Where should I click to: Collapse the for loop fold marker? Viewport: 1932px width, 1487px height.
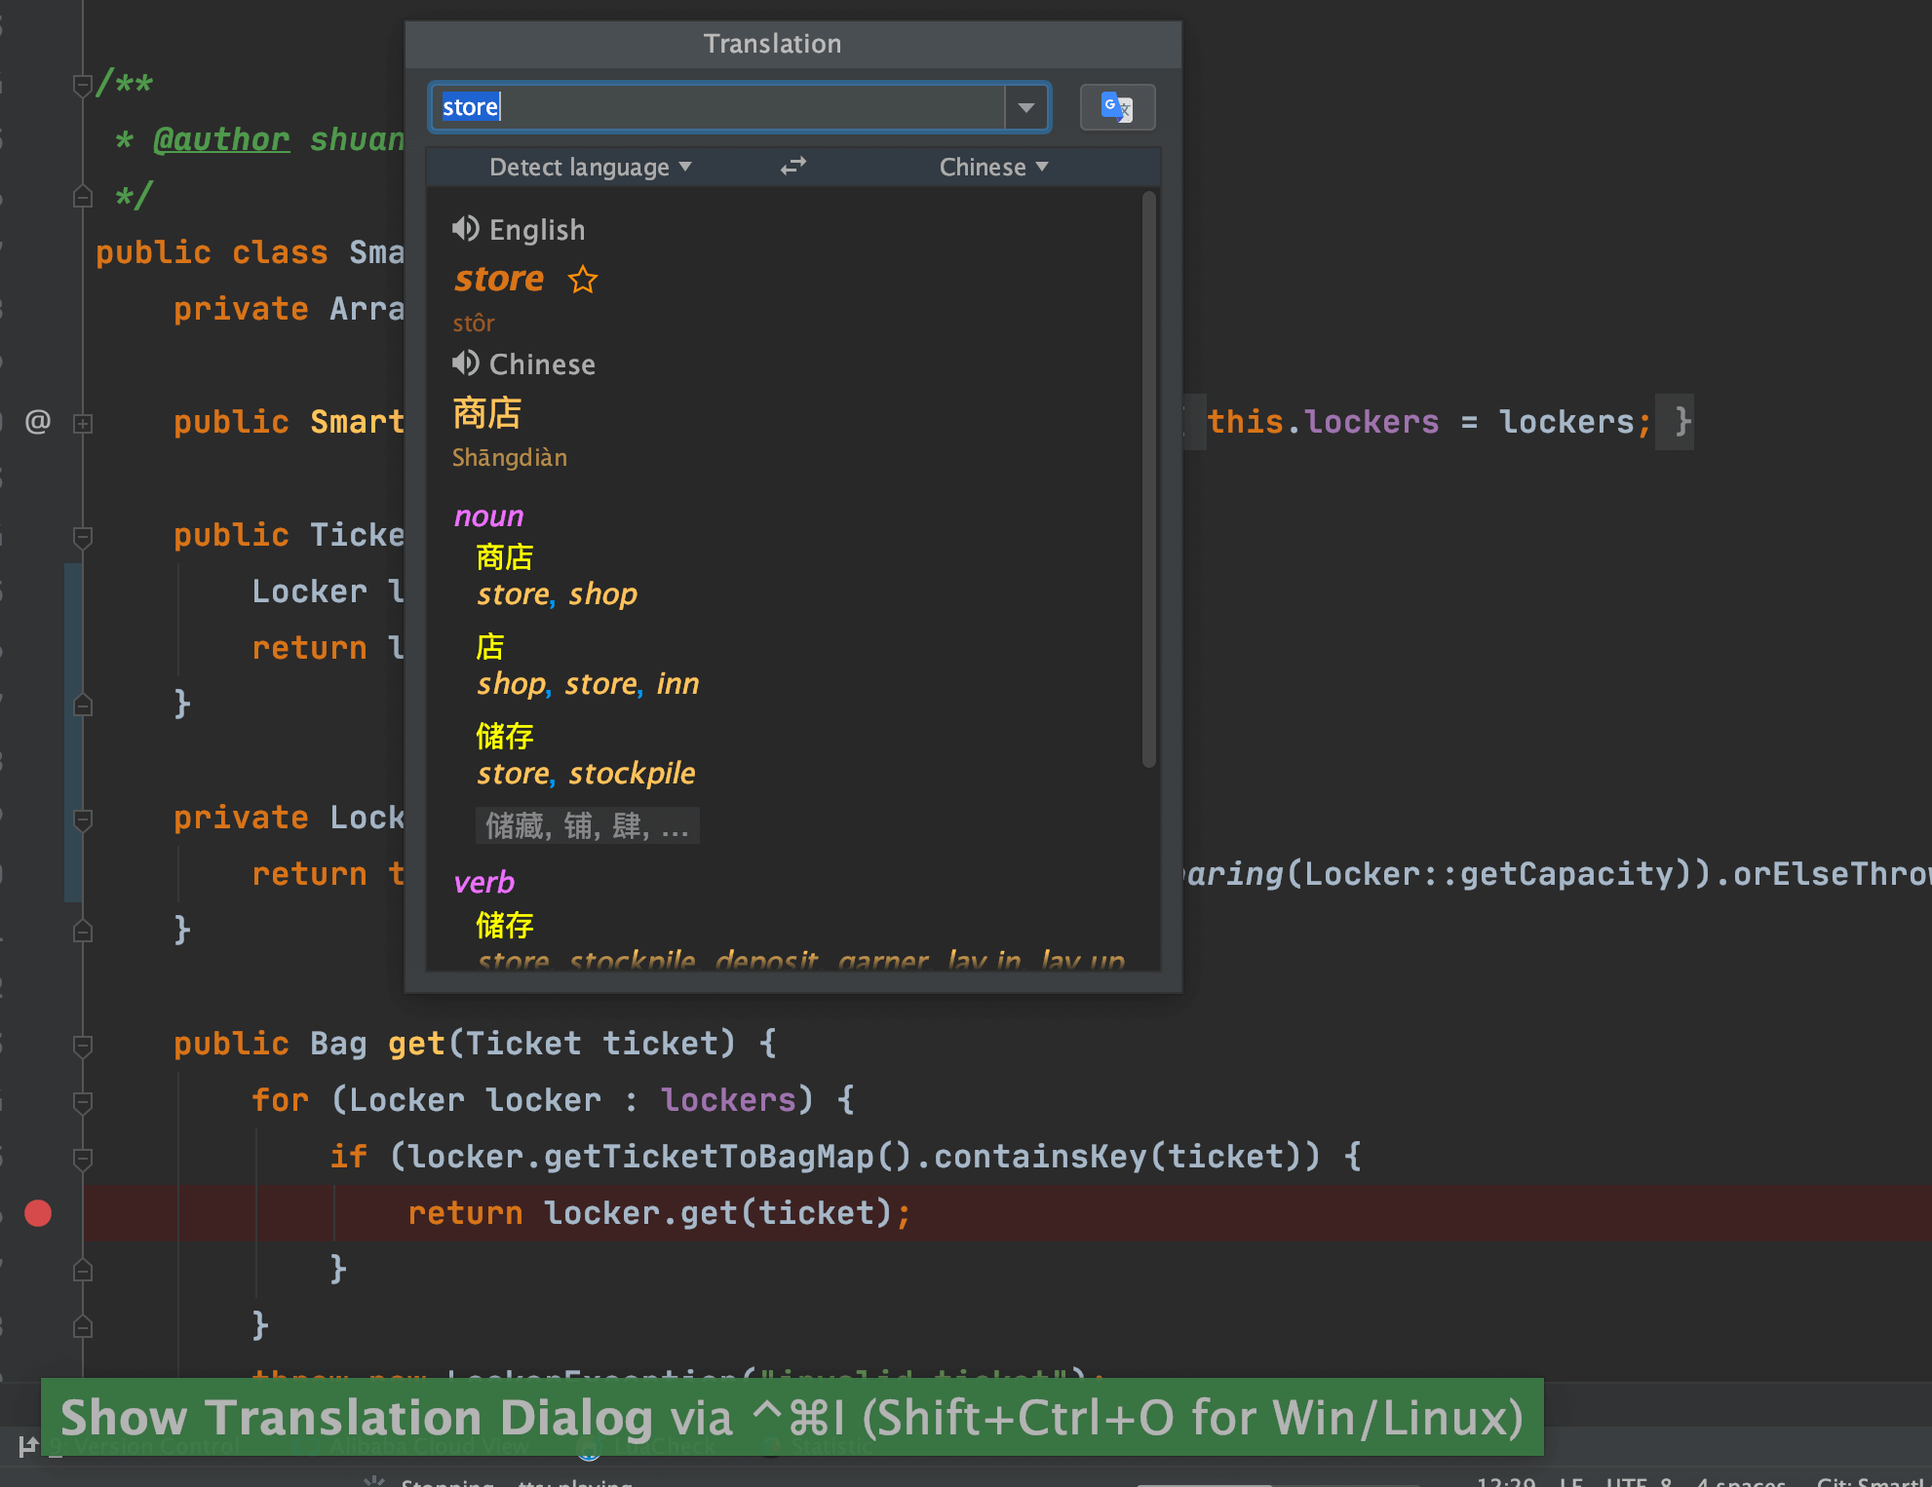click(x=83, y=1102)
